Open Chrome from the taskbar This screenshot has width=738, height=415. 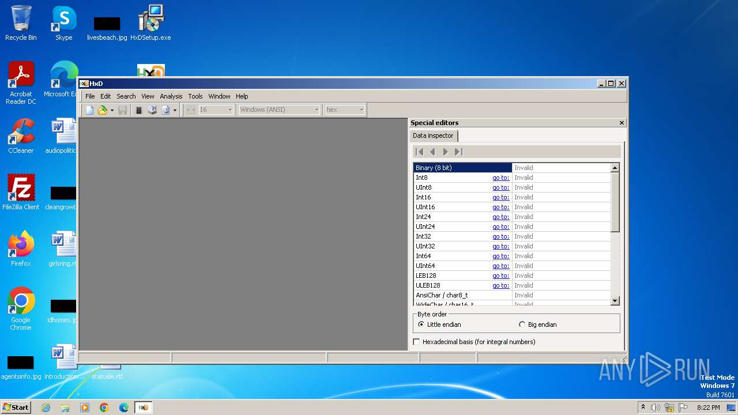tap(104, 408)
